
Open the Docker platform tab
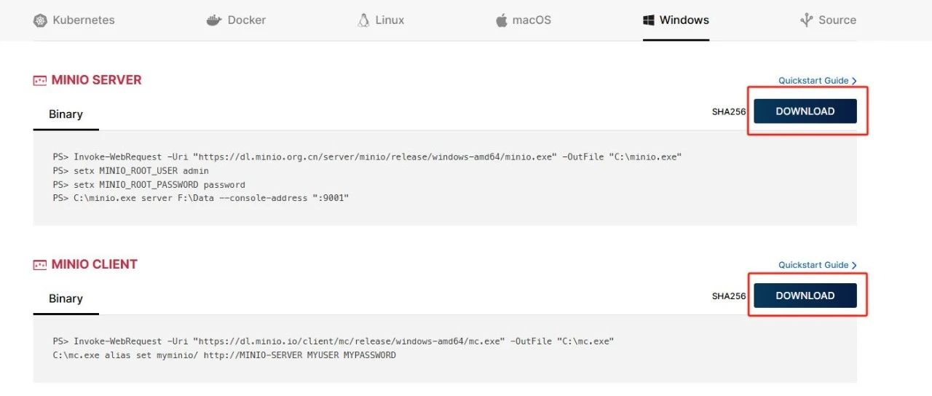(x=246, y=20)
